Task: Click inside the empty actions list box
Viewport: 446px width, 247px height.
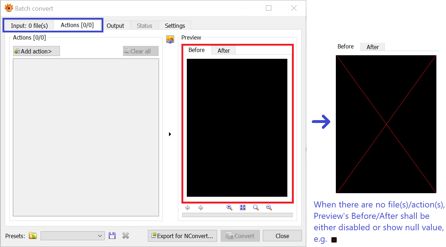Action: tap(86, 137)
